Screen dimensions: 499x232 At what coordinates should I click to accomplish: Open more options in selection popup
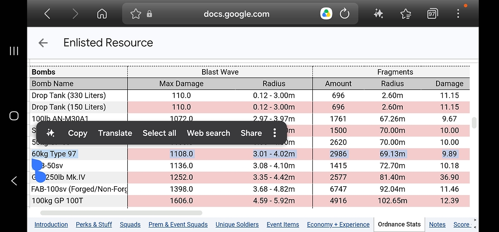click(x=274, y=133)
